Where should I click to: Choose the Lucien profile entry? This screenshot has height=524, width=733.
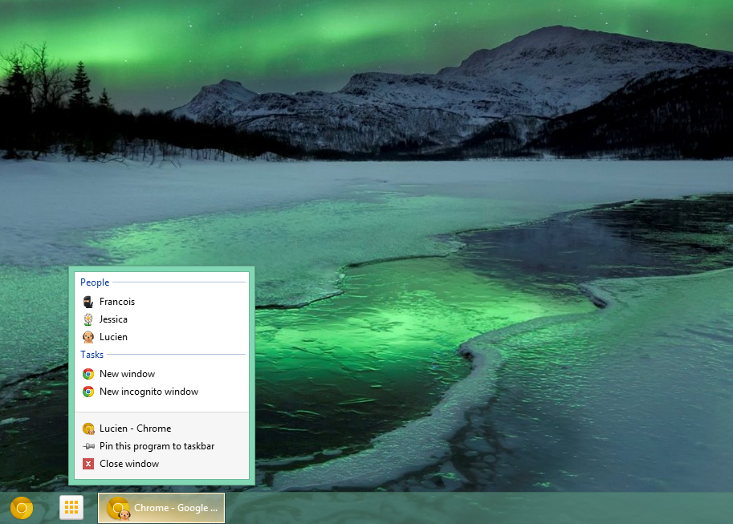pyautogui.click(x=113, y=337)
